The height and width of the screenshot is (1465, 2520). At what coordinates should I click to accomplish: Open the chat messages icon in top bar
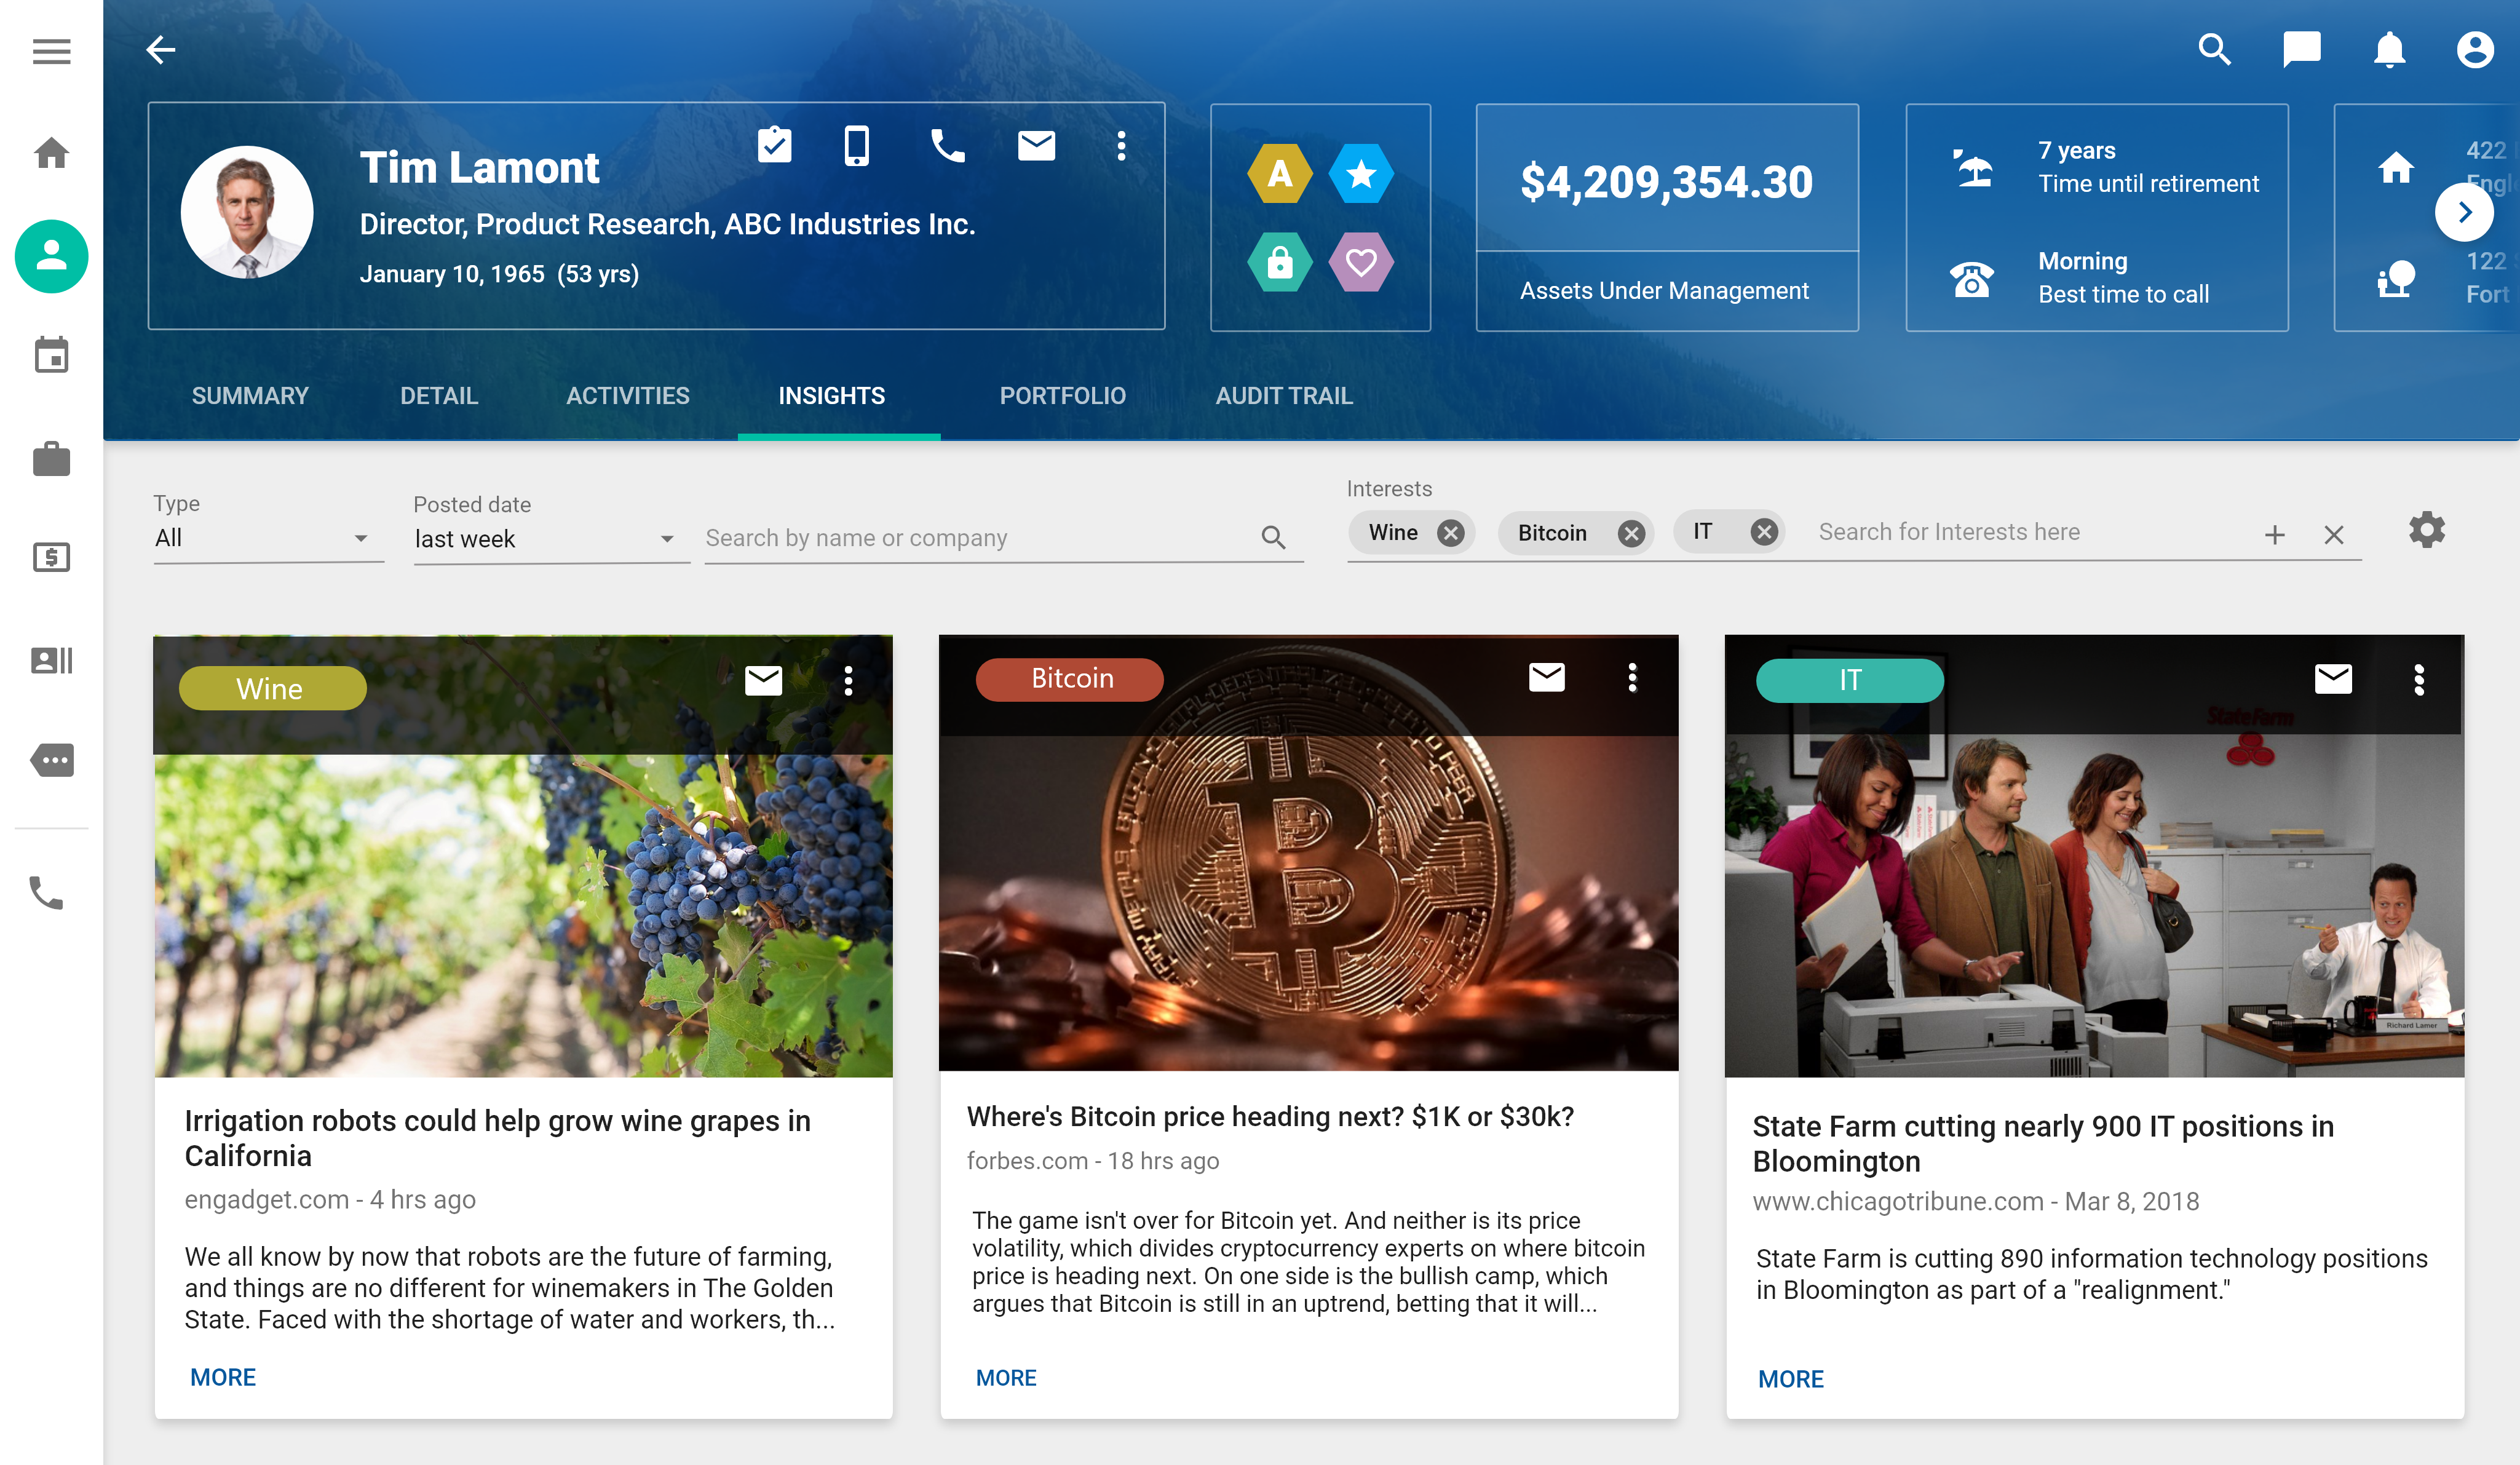point(2301,49)
